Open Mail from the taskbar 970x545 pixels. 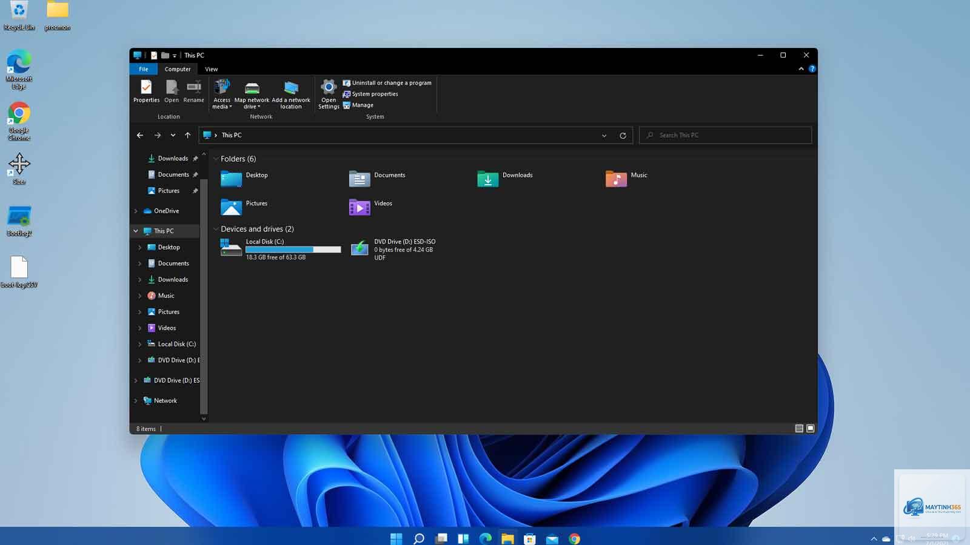coord(552,538)
